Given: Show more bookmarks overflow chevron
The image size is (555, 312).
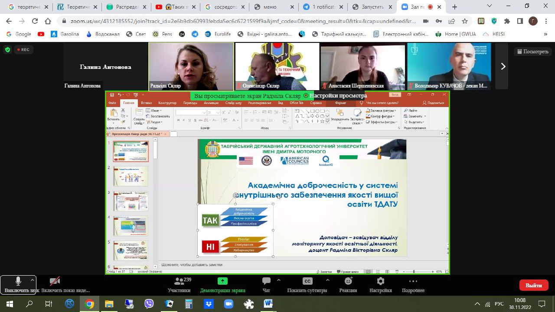Looking at the screenshot, I should [x=545, y=34].
